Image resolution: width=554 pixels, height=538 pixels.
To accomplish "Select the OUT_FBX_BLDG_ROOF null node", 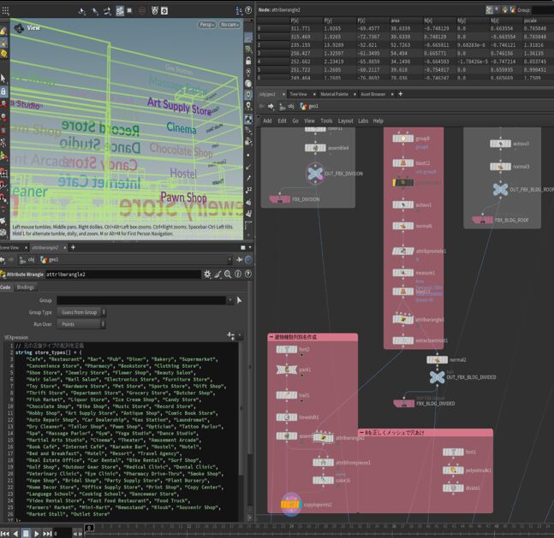I will pos(500,190).
